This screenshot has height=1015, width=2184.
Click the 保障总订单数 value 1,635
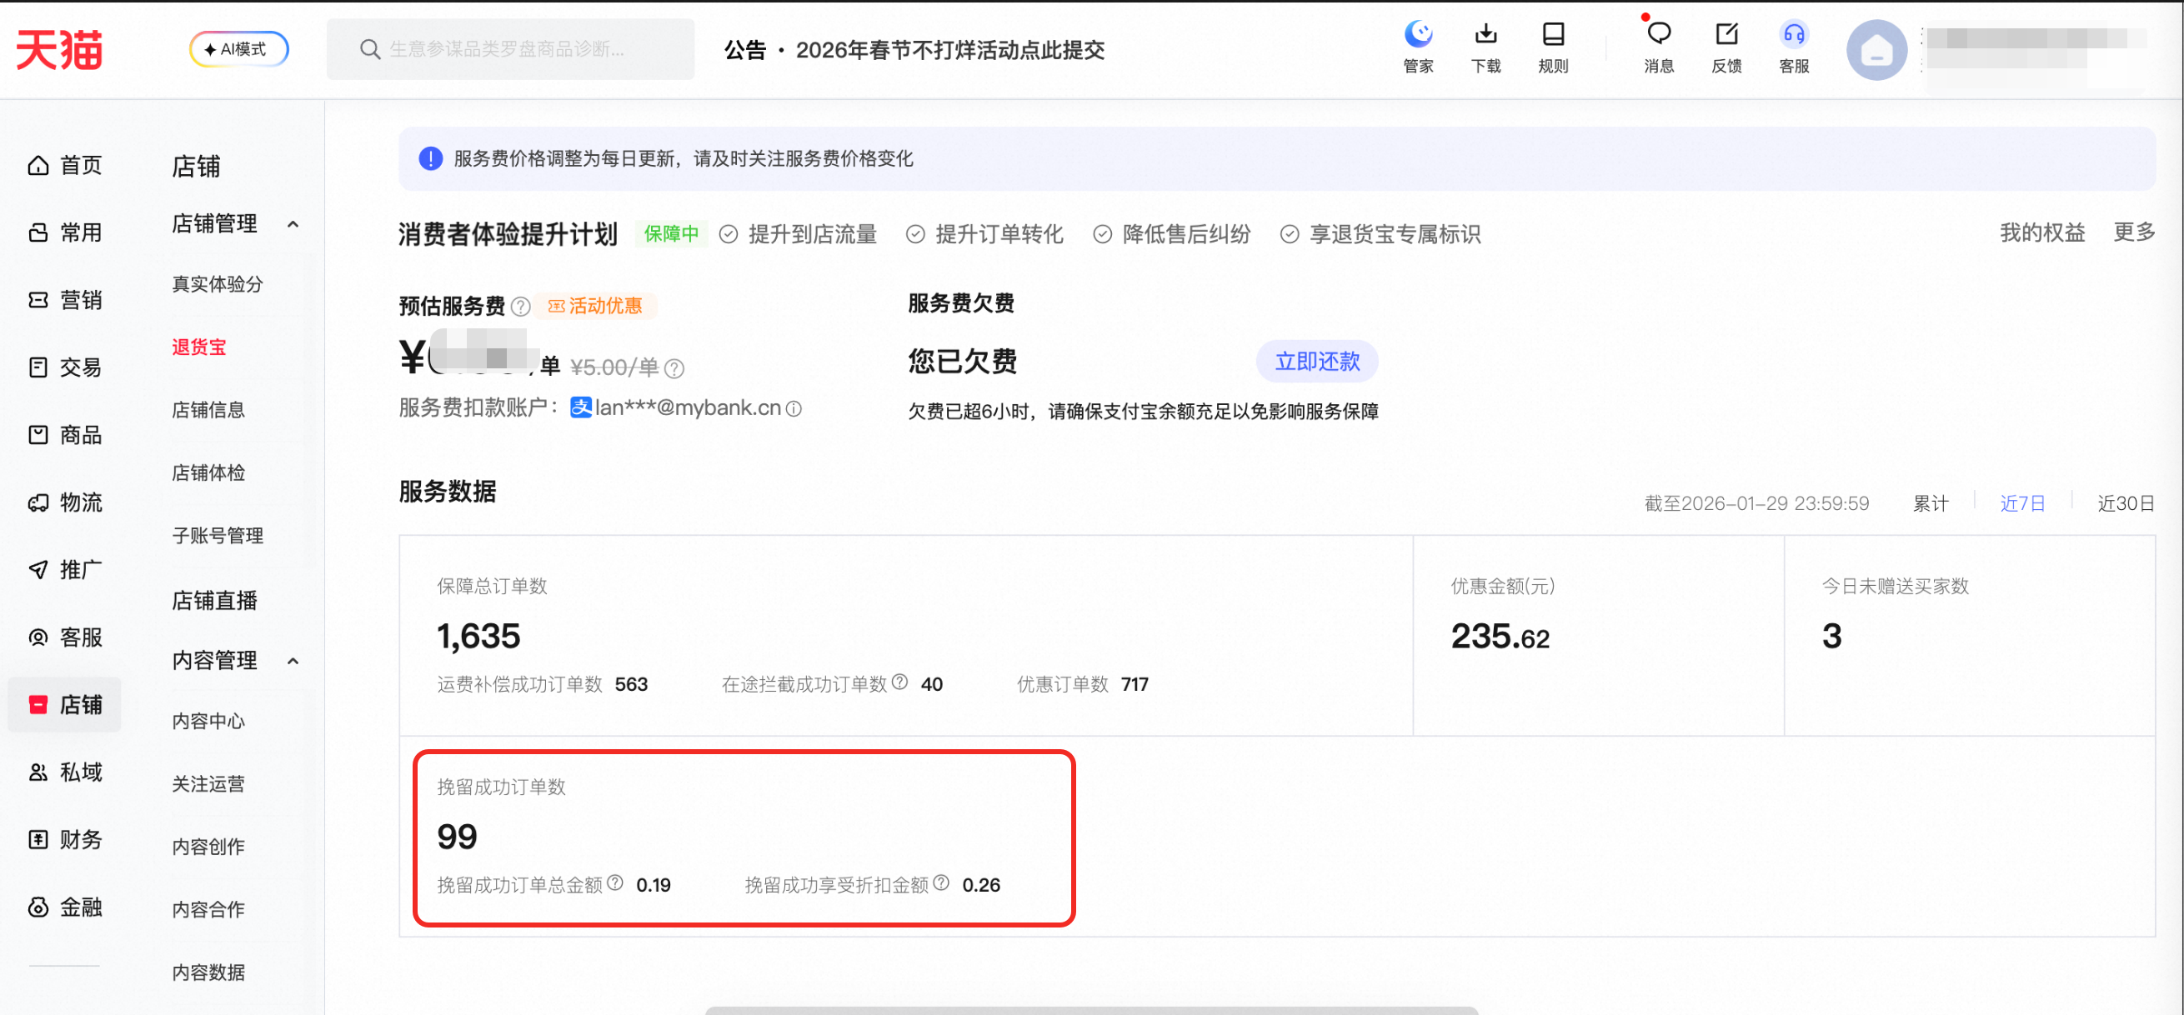(x=478, y=637)
